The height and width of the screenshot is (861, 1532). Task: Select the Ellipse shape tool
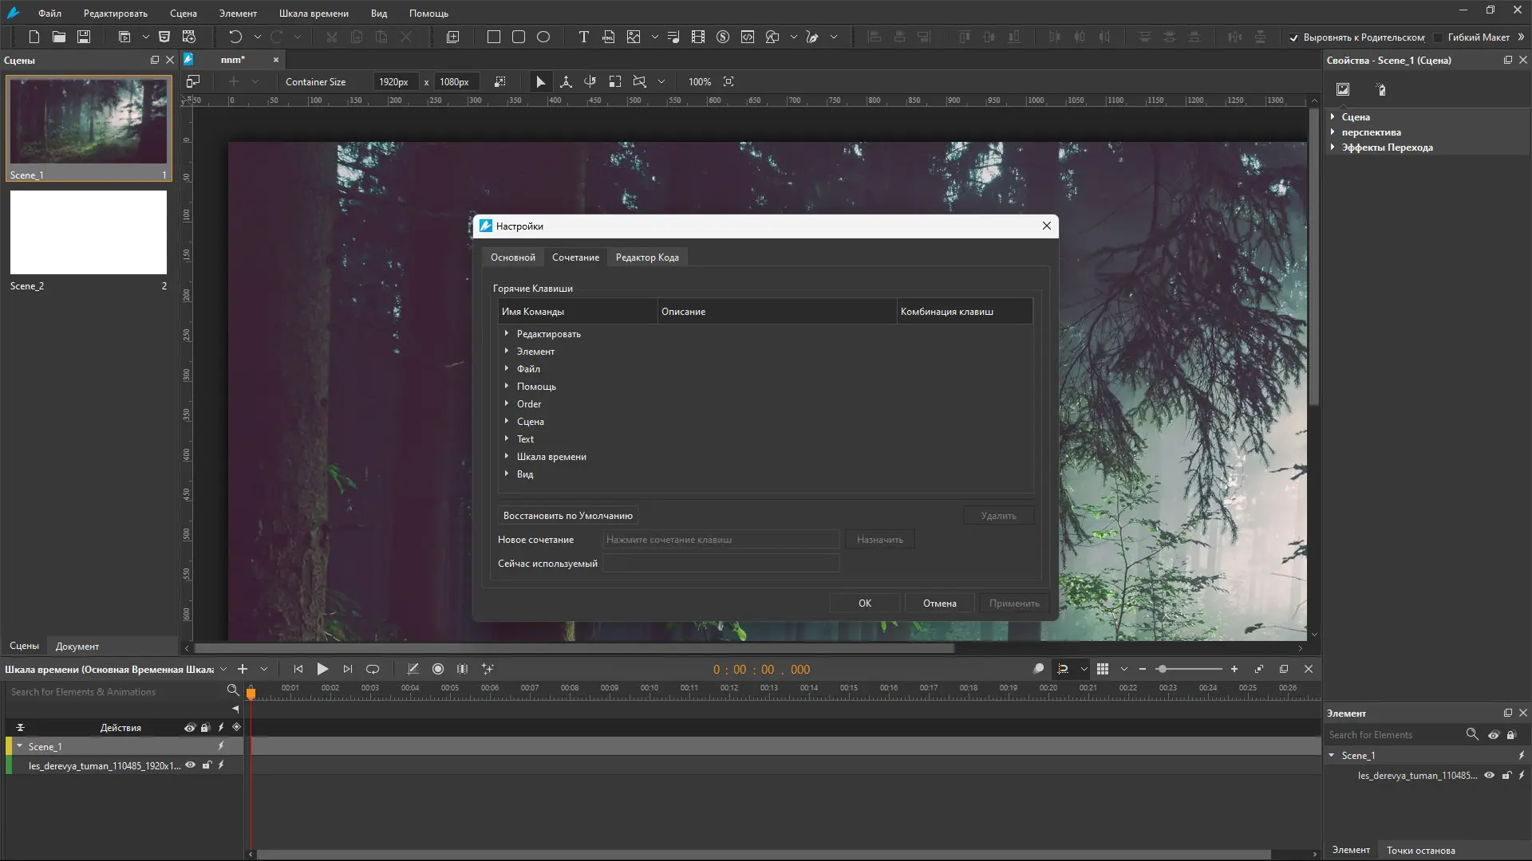pyautogui.click(x=543, y=37)
